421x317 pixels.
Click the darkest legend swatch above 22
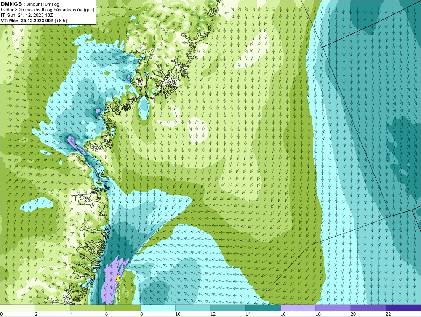point(403,308)
